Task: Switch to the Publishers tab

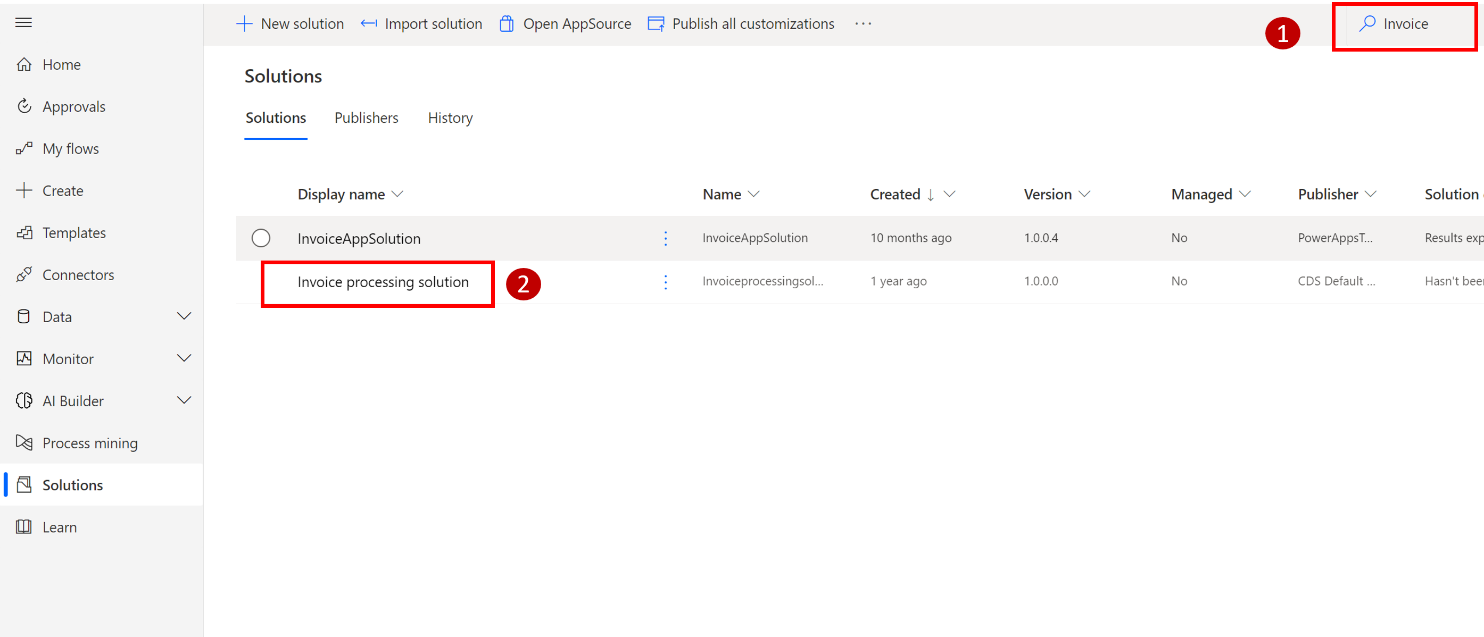Action: (x=367, y=118)
